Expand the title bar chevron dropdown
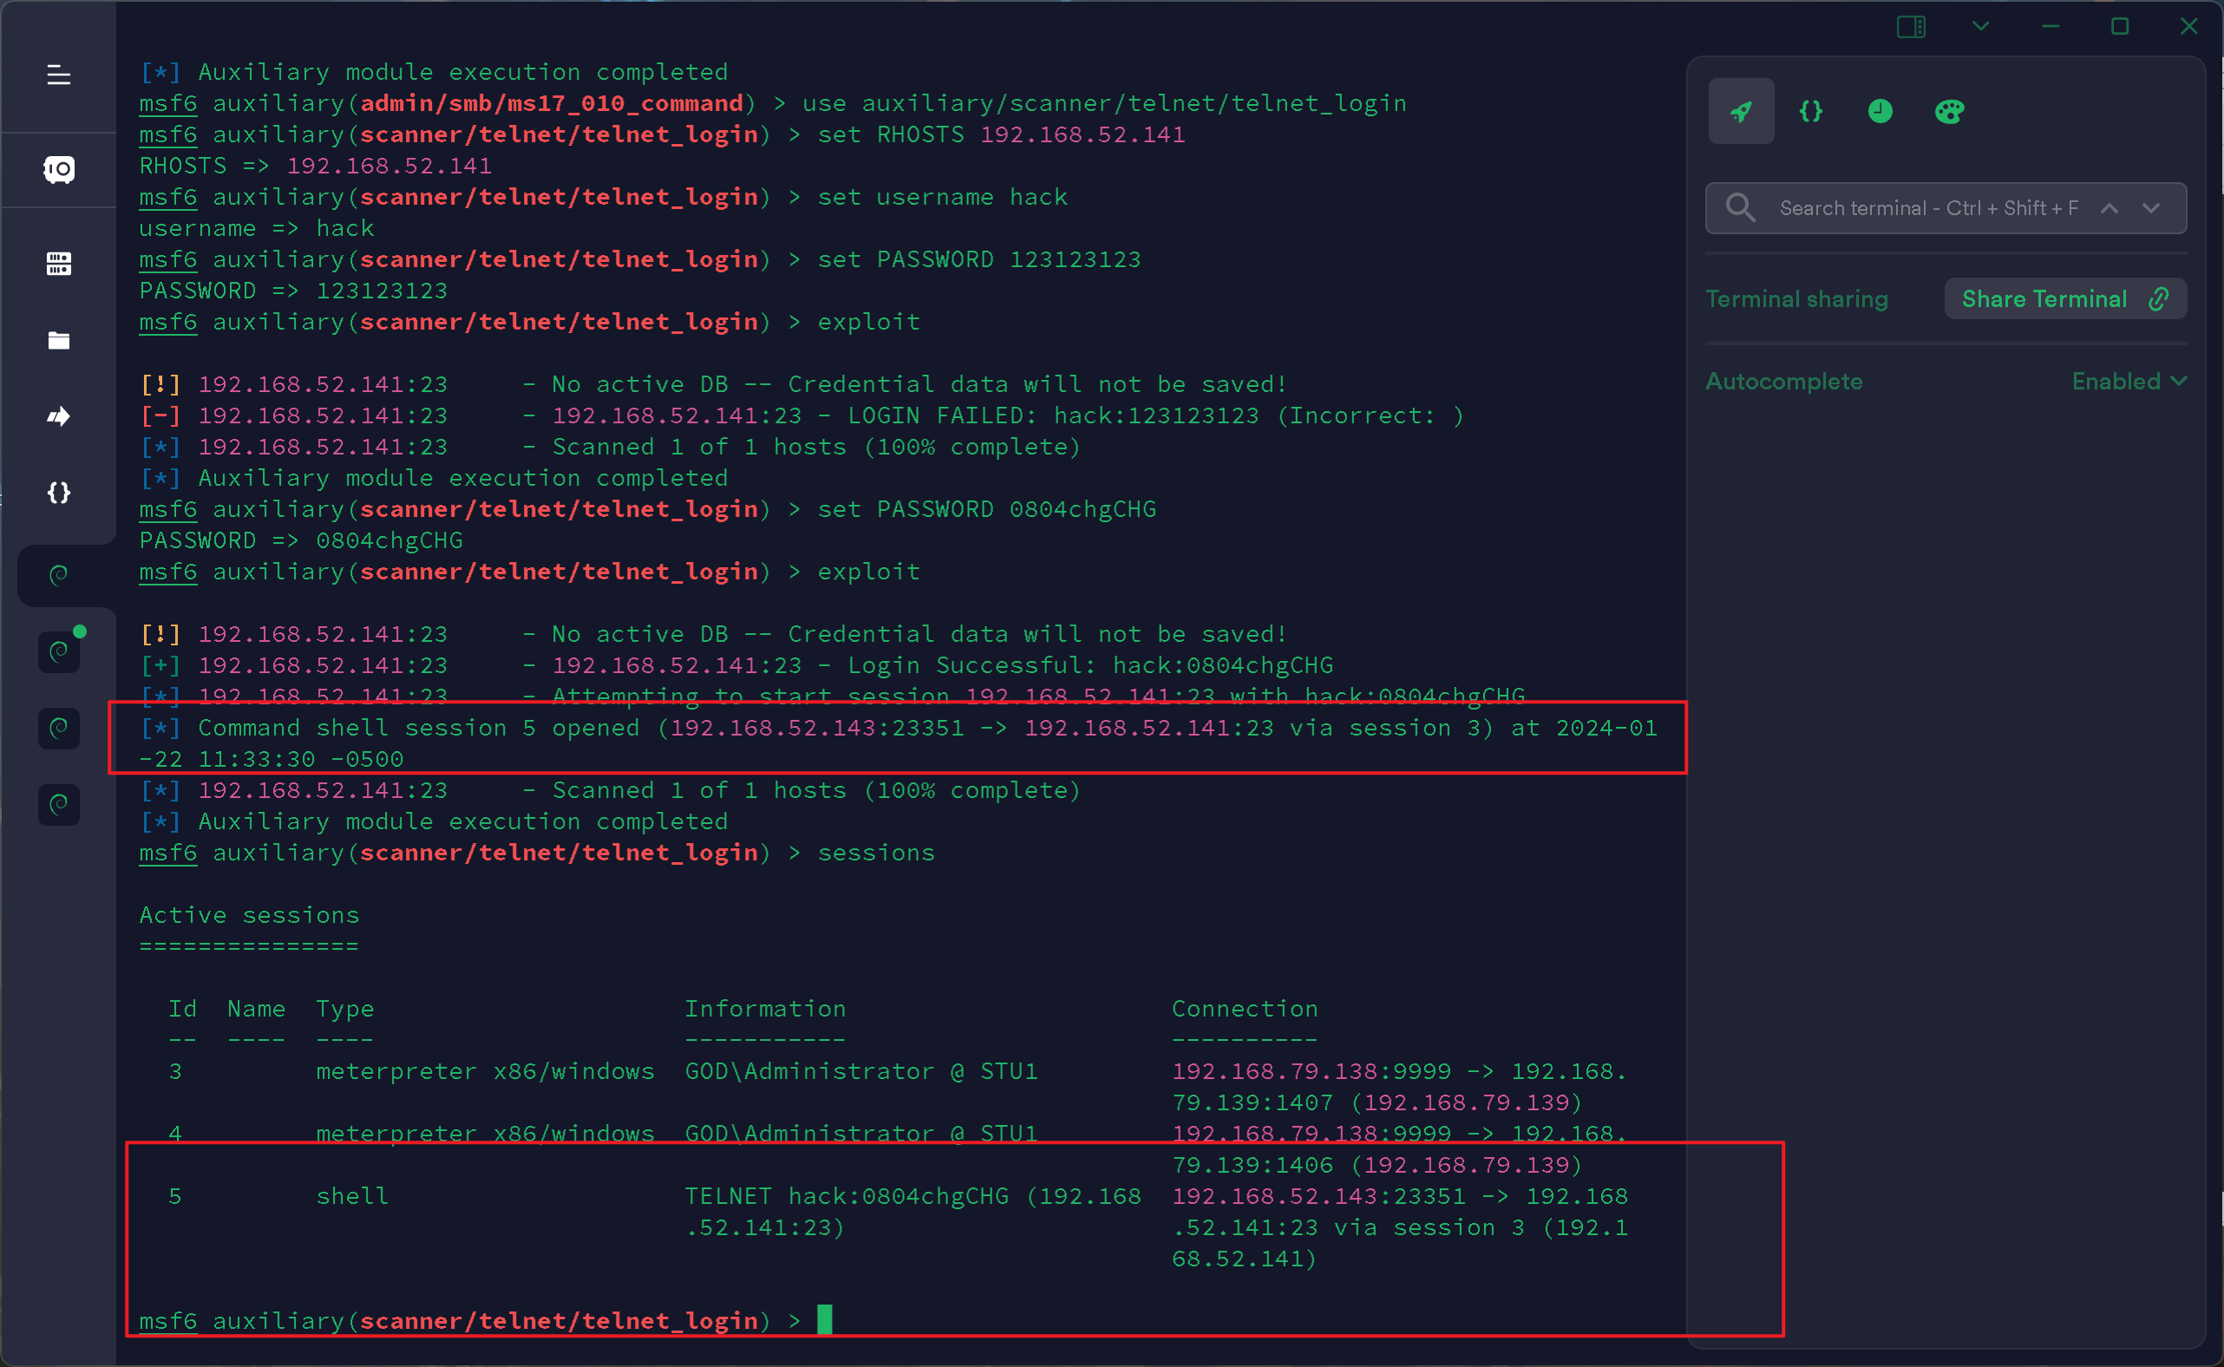2224x1367 pixels. tap(1980, 27)
